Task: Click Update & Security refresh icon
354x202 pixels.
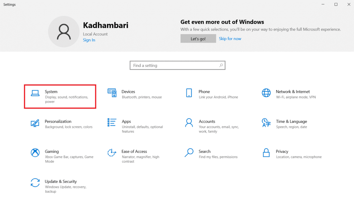Action: pyautogui.click(x=35, y=183)
